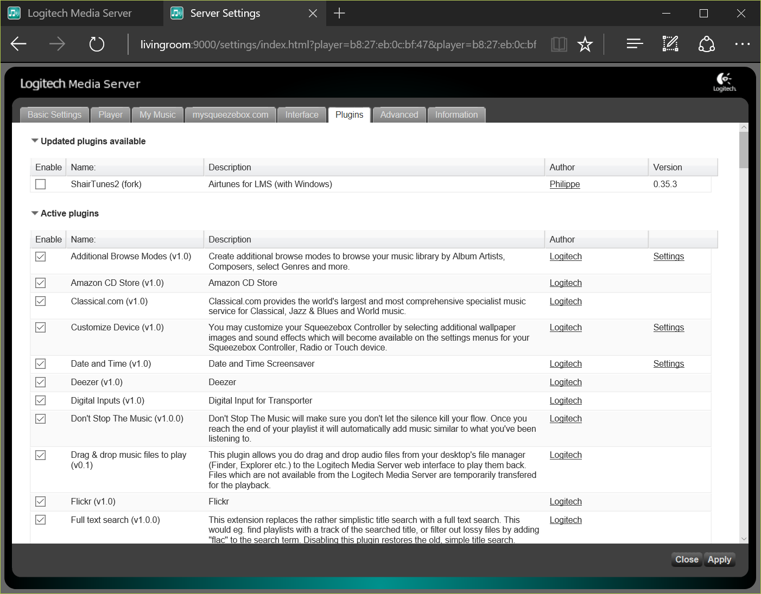Add page to favorites star icon
The image size is (761, 594).
[585, 44]
